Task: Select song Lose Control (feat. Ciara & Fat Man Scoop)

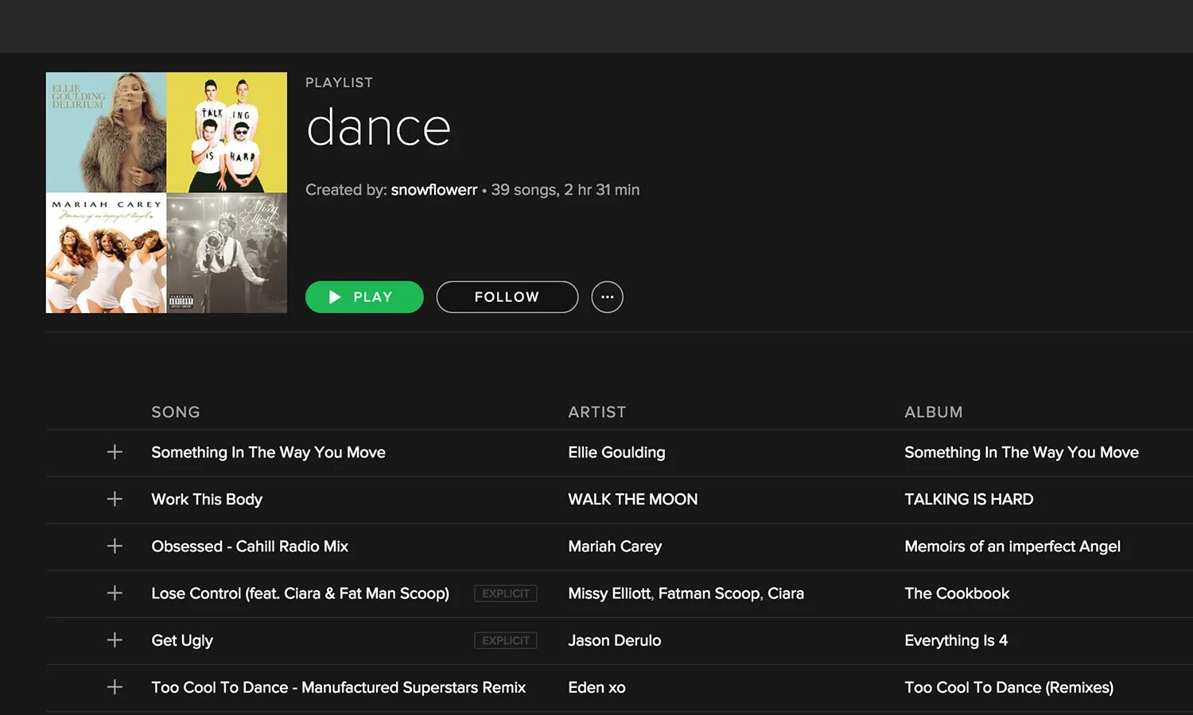Action: click(x=300, y=593)
